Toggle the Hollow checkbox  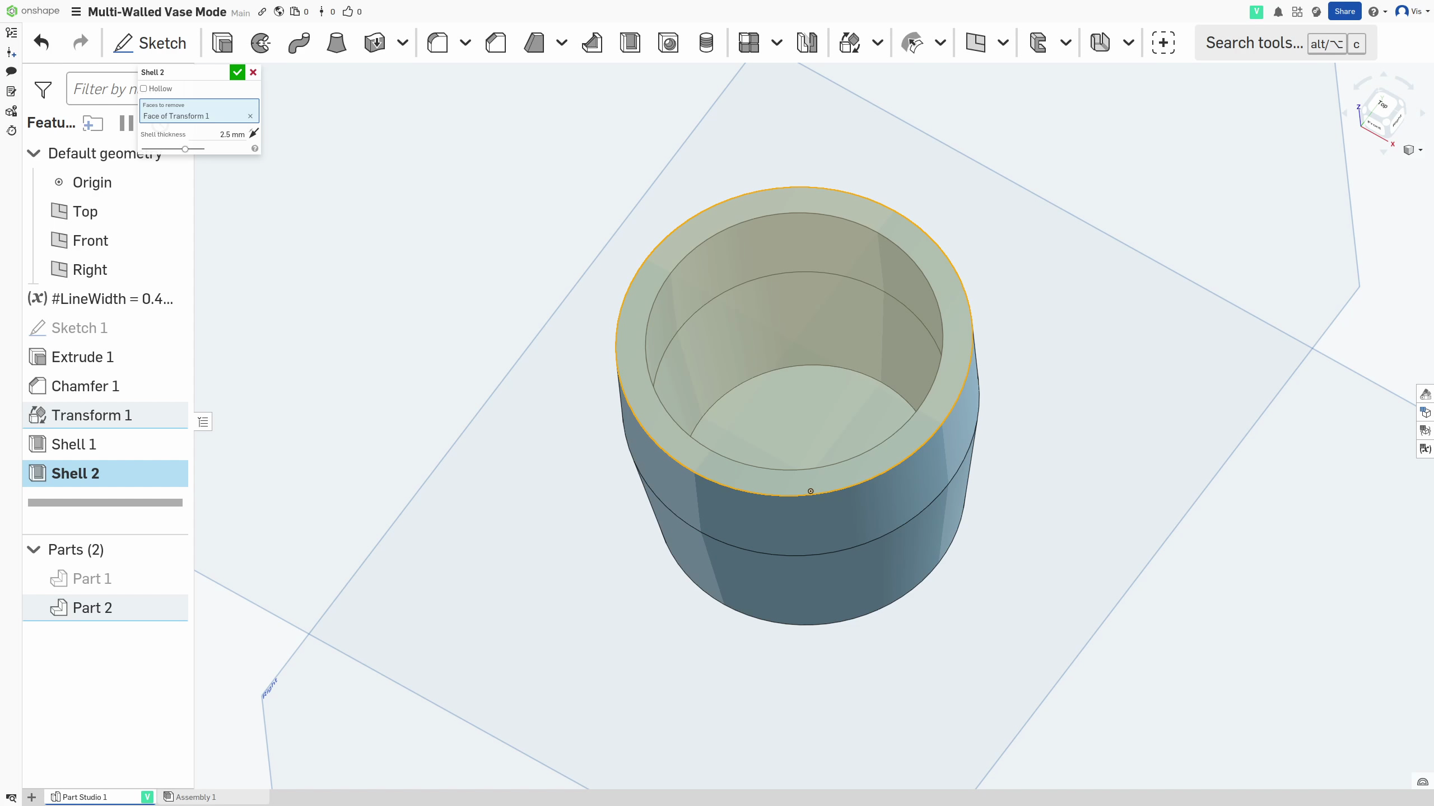pos(144,88)
